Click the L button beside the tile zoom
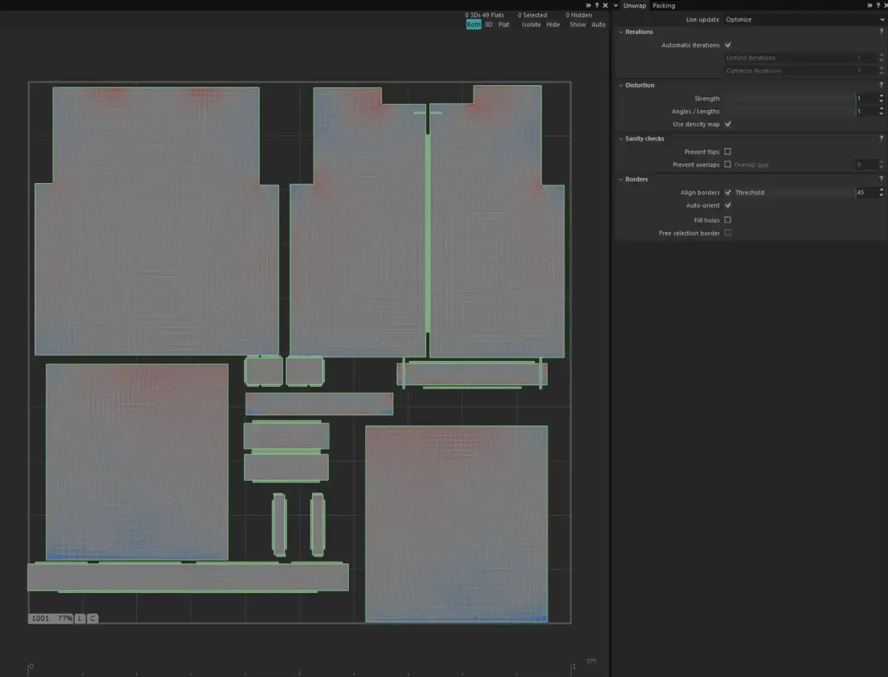The image size is (888, 677). pos(80,619)
